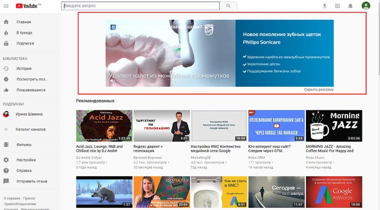Unmute the Philips ad video

point(113,81)
